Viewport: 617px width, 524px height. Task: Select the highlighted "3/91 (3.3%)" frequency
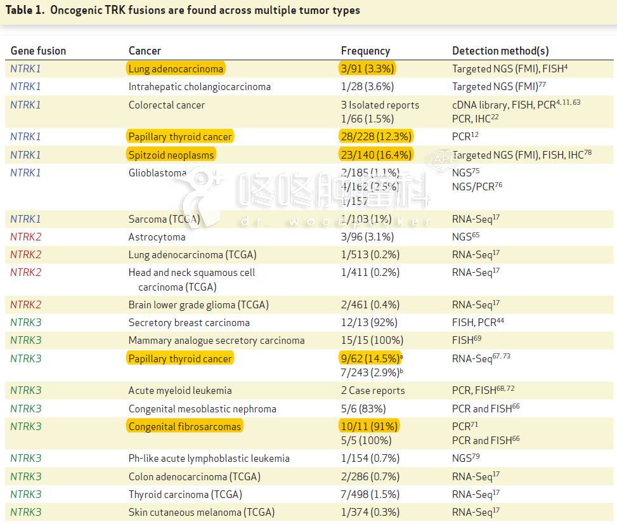(x=368, y=69)
